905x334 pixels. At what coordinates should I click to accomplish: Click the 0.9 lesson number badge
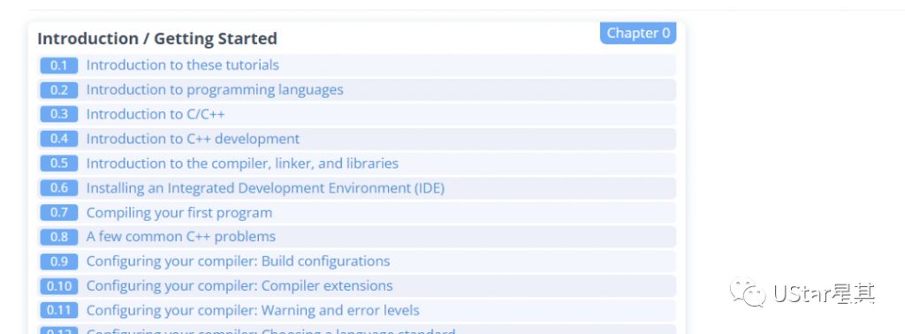click(59, 262)
